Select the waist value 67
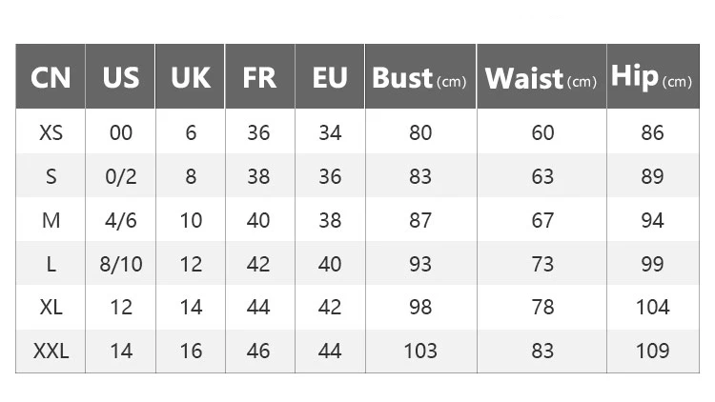 coord(541,220)
